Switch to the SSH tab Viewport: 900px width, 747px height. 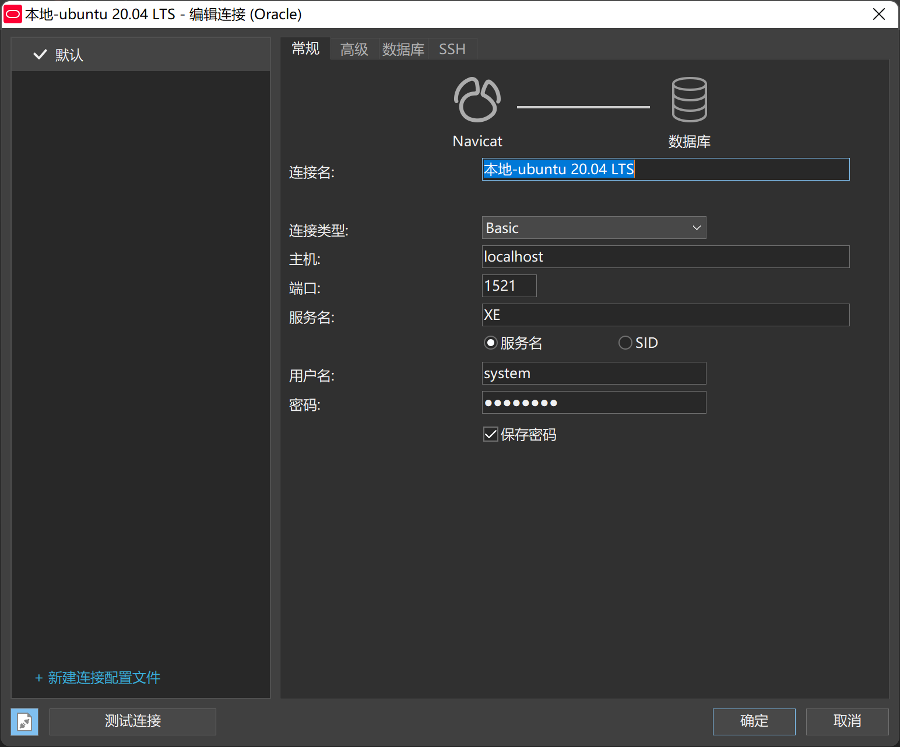point(452,49)
